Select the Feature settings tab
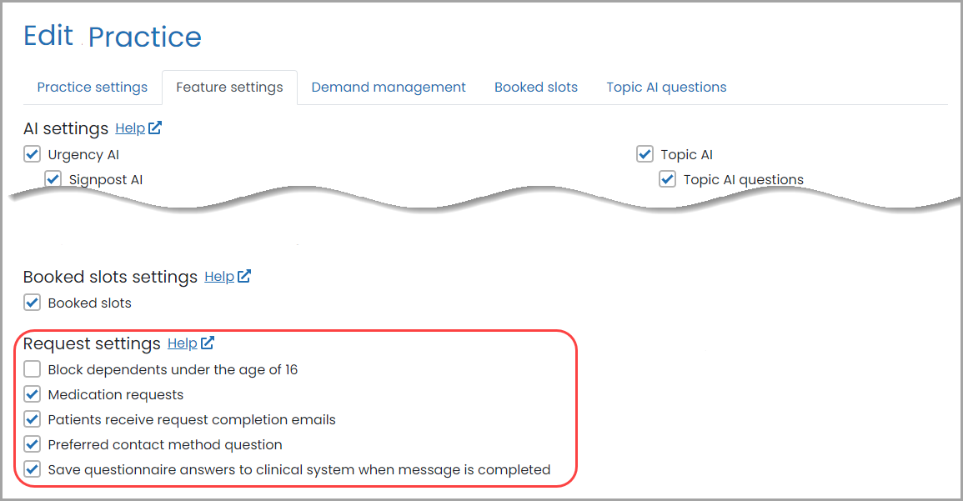This screenshot has width=963, height=501. 229,87
